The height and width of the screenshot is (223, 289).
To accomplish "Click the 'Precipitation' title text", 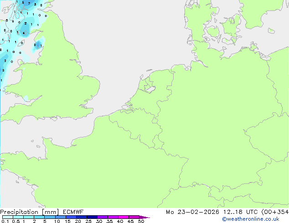I will (x=19, y=212).
